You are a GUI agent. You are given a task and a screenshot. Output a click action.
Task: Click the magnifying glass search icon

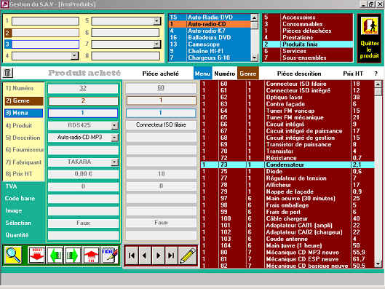tap(13, 256)
